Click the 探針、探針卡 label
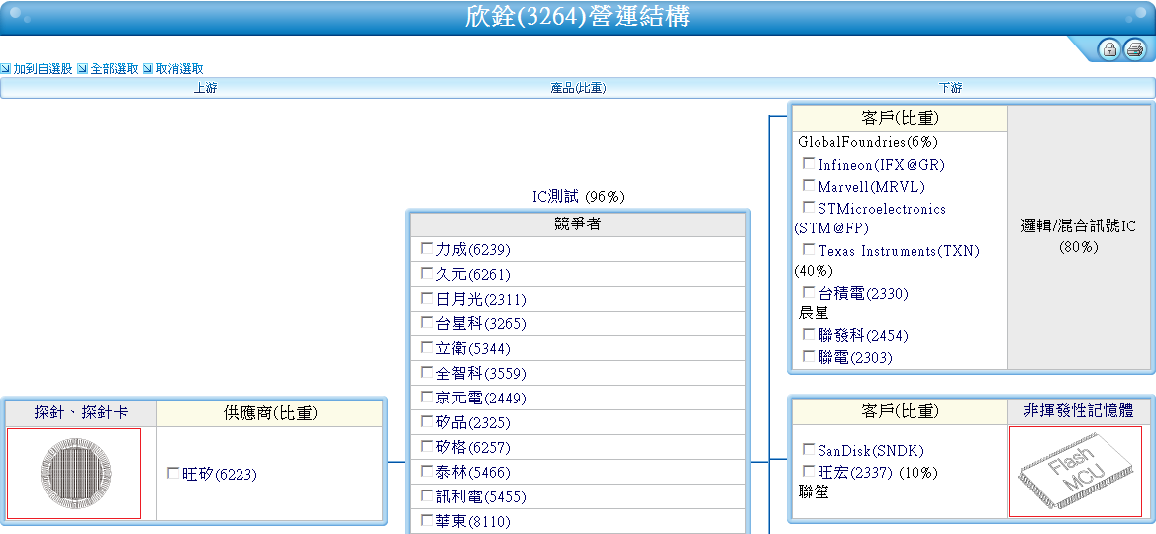Viewport: 1156px width, 534px height. (81, 413)
